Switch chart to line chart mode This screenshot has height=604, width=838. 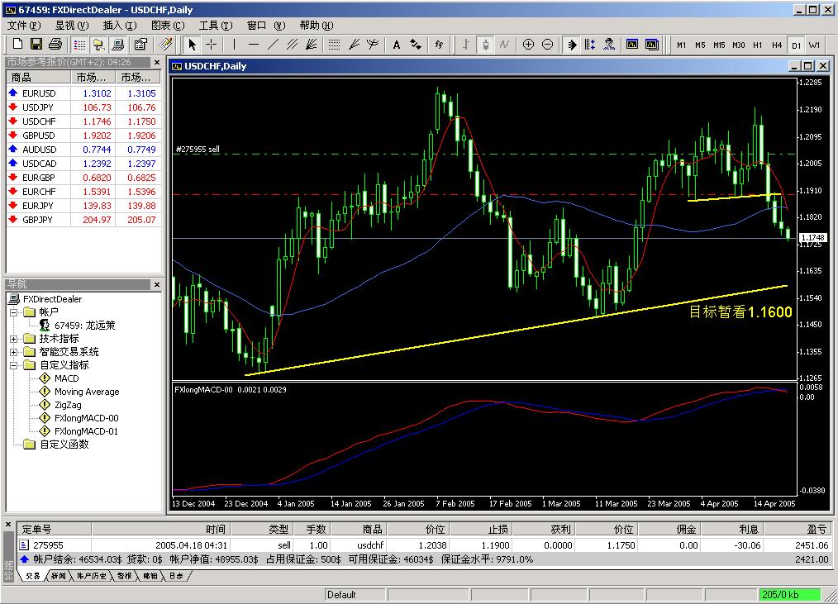pyautogui.click(x=504, y=45)
